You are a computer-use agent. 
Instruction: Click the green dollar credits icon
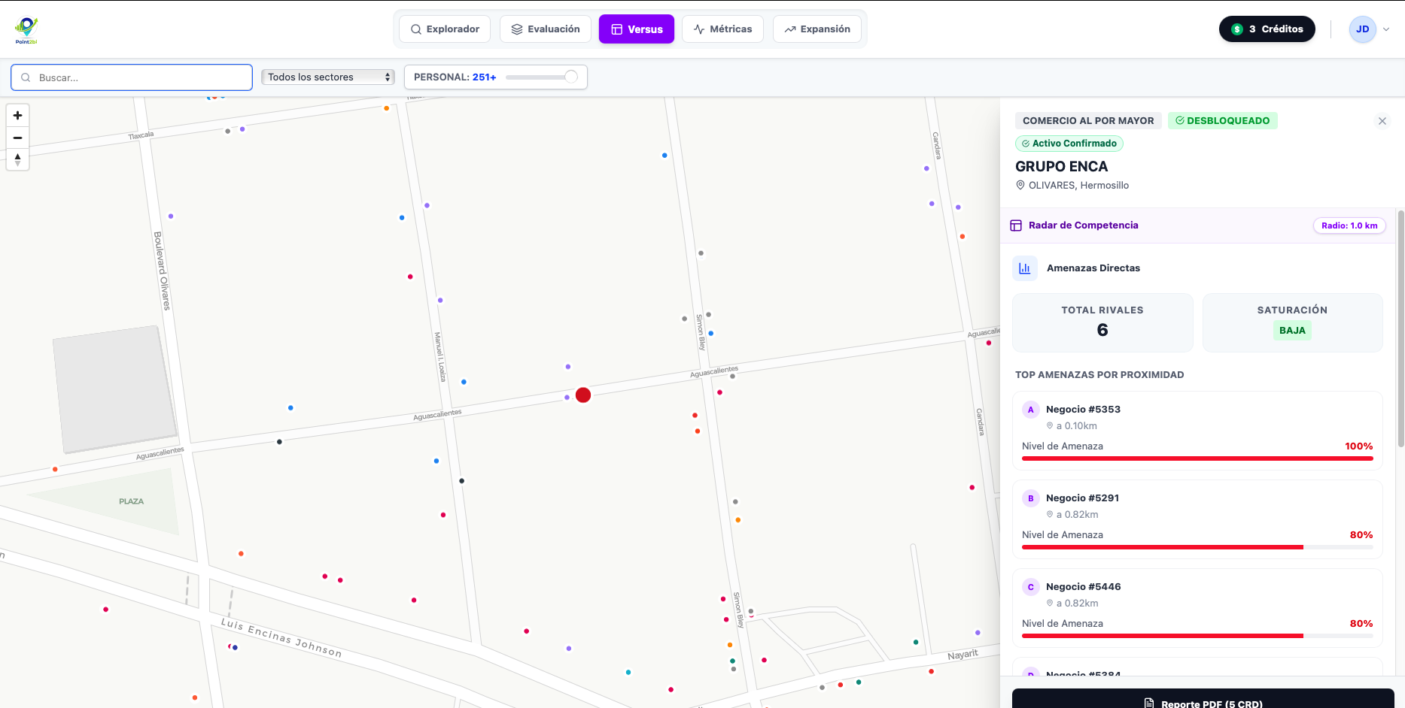pos(1236,29)
